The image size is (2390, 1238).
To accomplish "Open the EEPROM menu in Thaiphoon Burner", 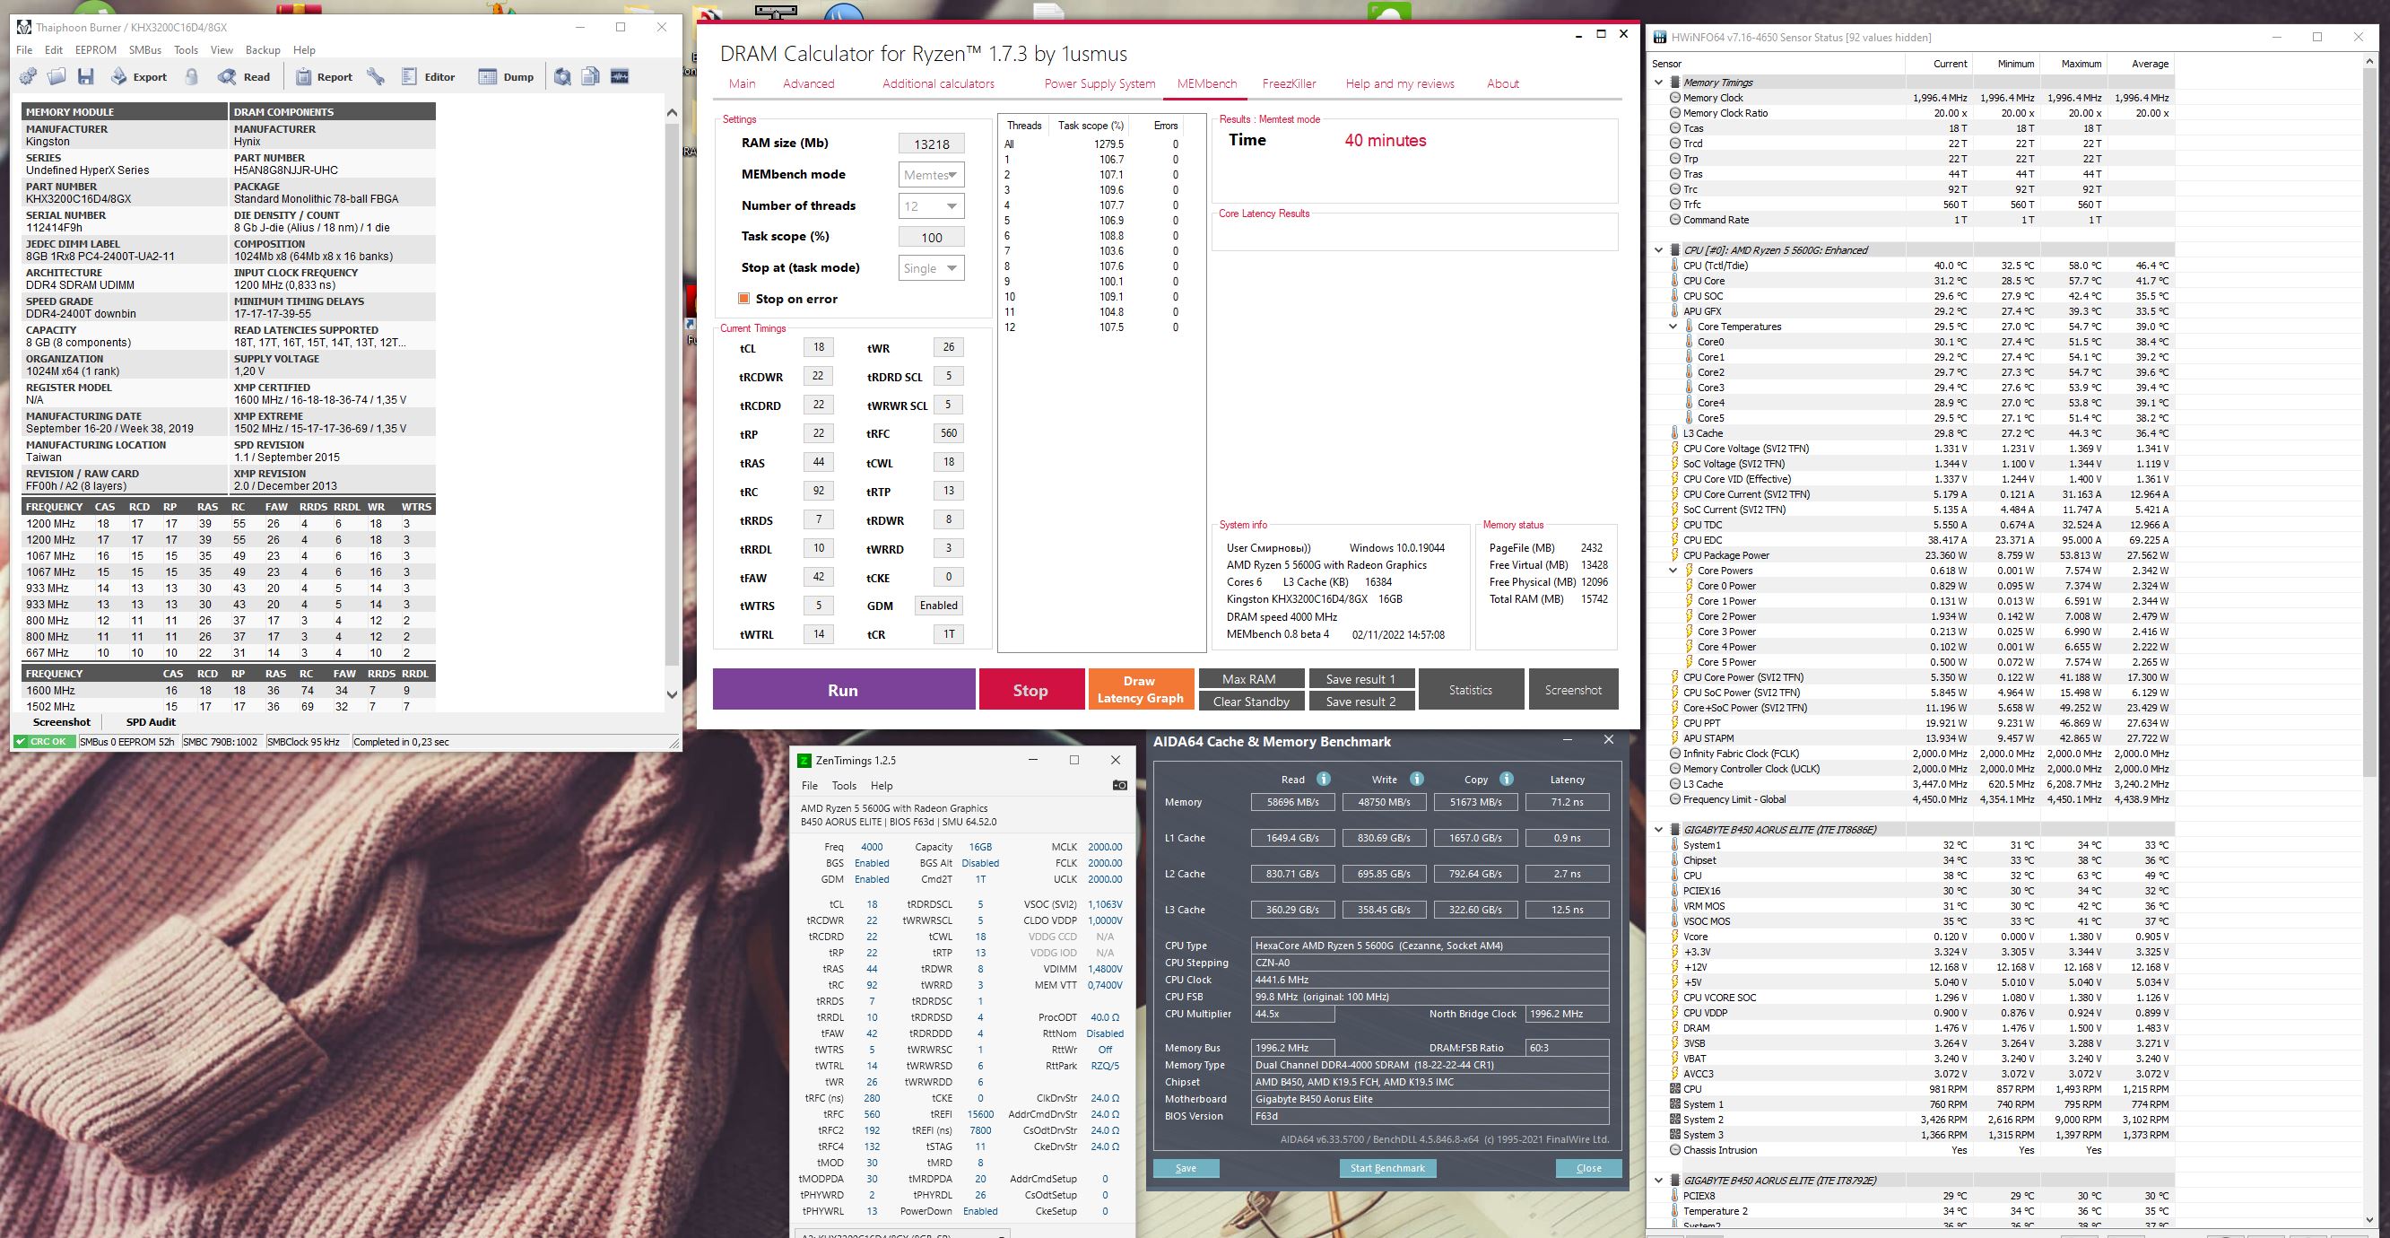I will click(96, 50).
